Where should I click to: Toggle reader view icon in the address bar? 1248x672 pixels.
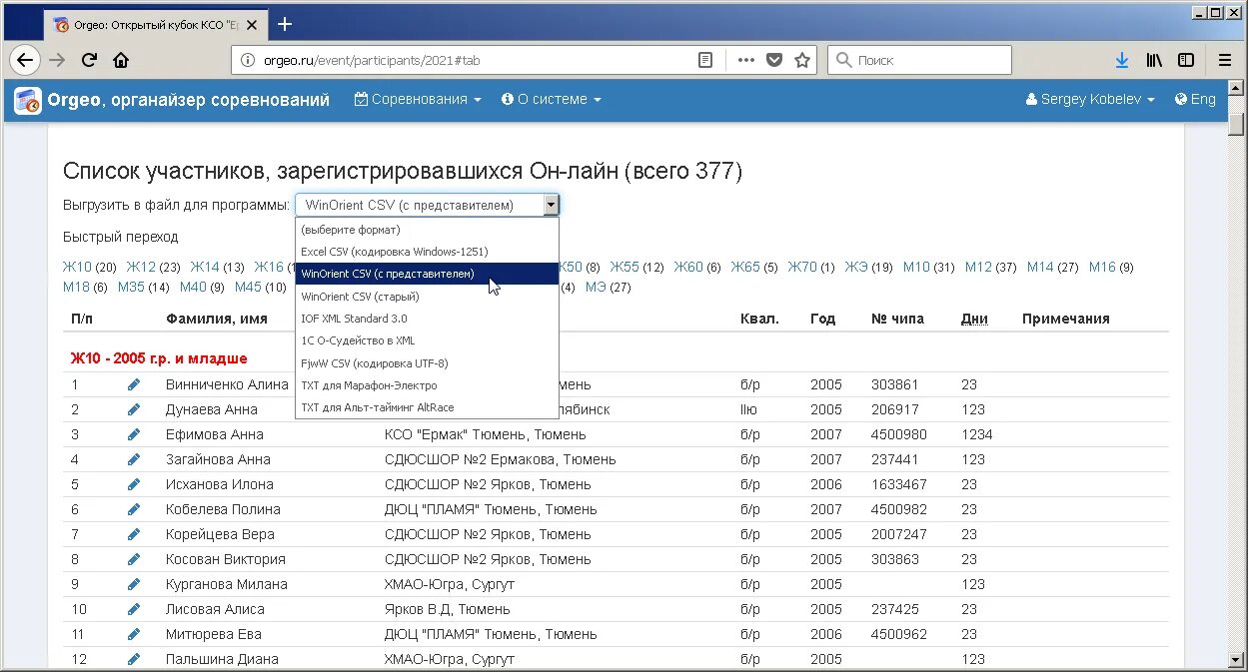click(705, 60)
